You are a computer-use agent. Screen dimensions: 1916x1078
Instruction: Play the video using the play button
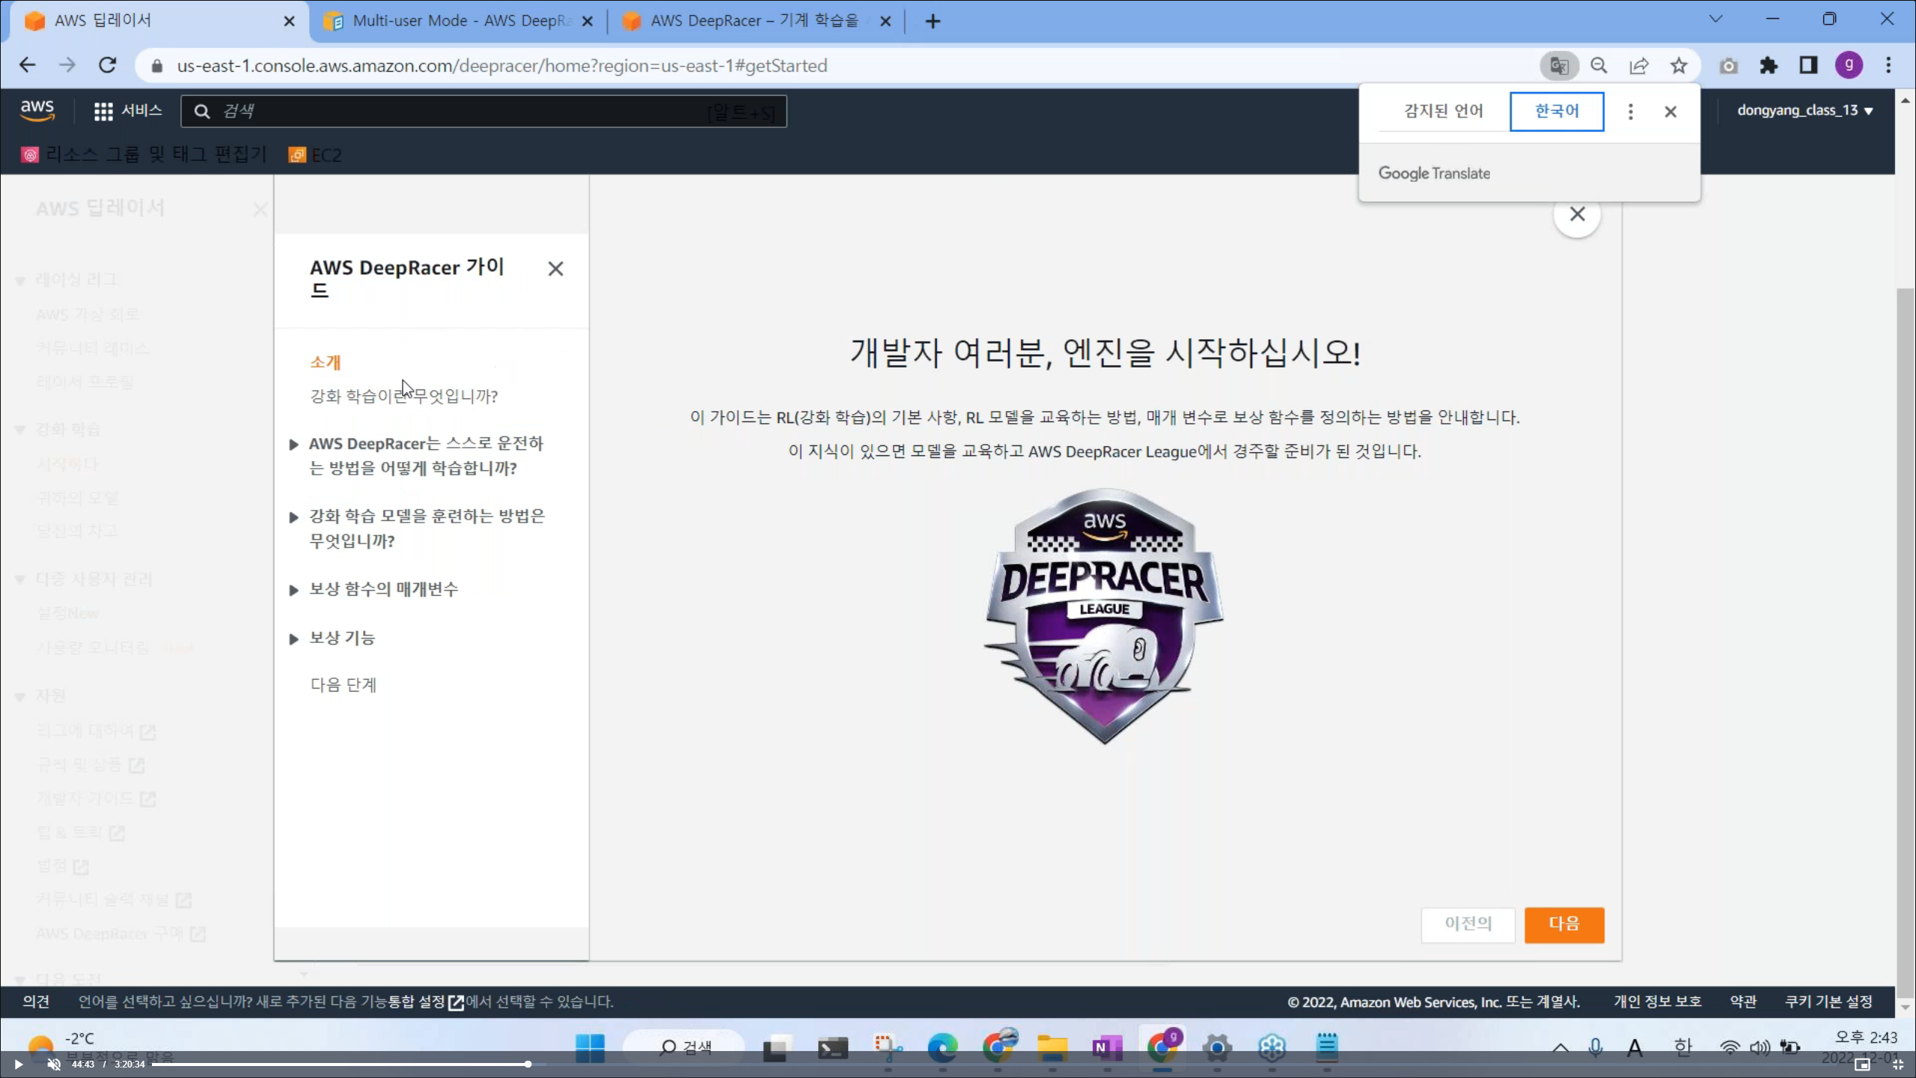(19, 1065)
